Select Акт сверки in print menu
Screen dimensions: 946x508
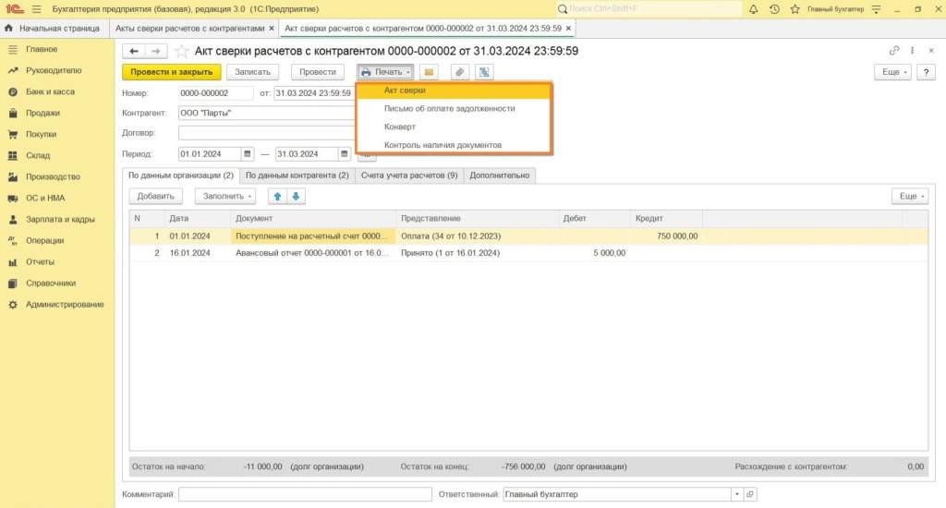(x=454, y=91)
